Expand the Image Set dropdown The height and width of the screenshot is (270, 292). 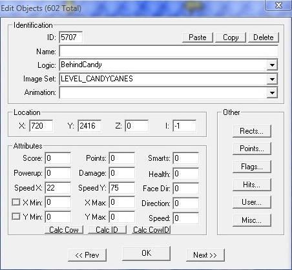272,79
